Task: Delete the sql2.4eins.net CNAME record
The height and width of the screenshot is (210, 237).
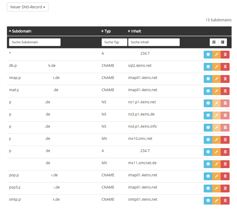Action: coord(225,67)
